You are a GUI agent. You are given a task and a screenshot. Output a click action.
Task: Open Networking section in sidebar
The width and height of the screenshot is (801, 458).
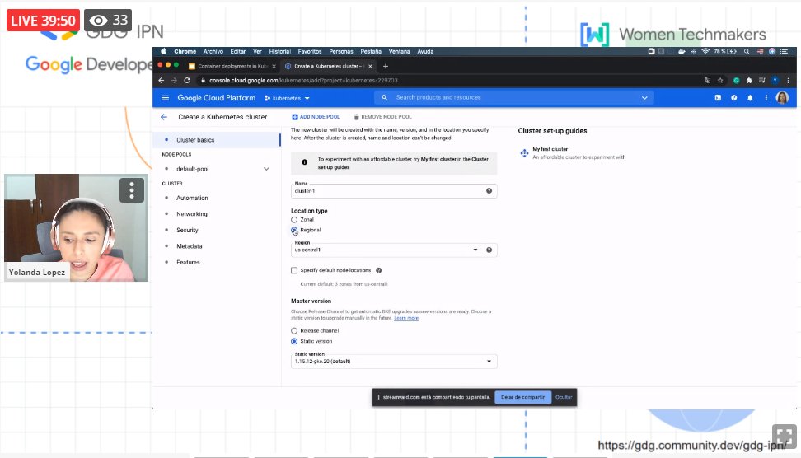(192, 214)
